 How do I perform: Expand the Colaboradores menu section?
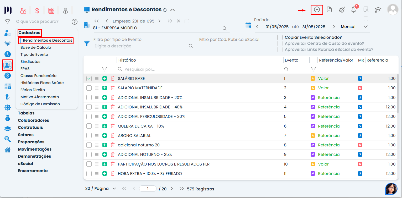point(33,120)
